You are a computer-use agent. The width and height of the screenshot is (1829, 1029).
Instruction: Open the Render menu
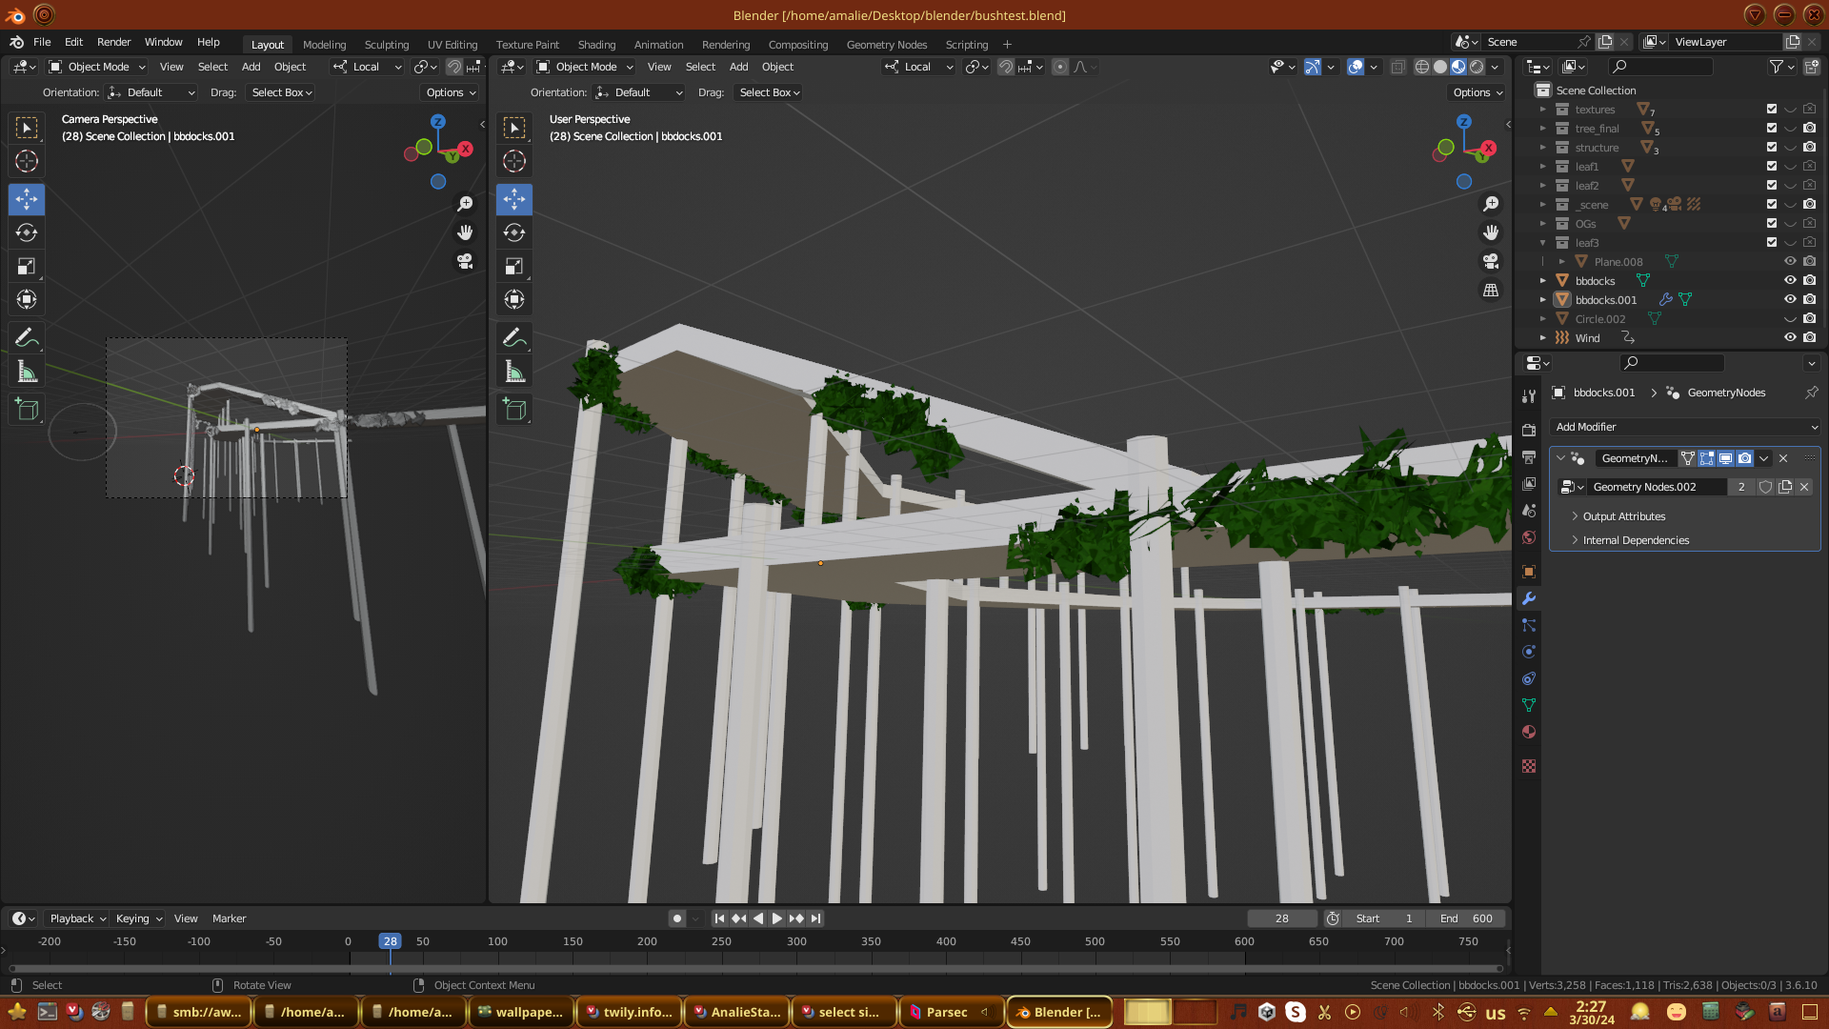click(x=113, y=42)
